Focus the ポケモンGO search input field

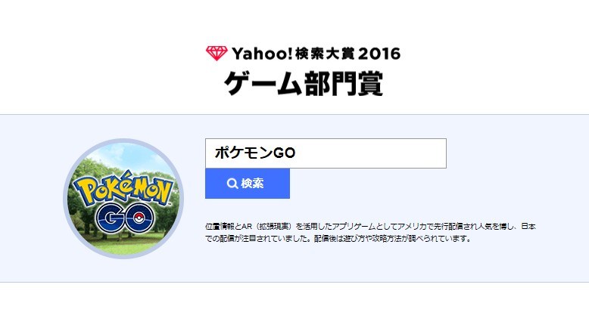326,153
